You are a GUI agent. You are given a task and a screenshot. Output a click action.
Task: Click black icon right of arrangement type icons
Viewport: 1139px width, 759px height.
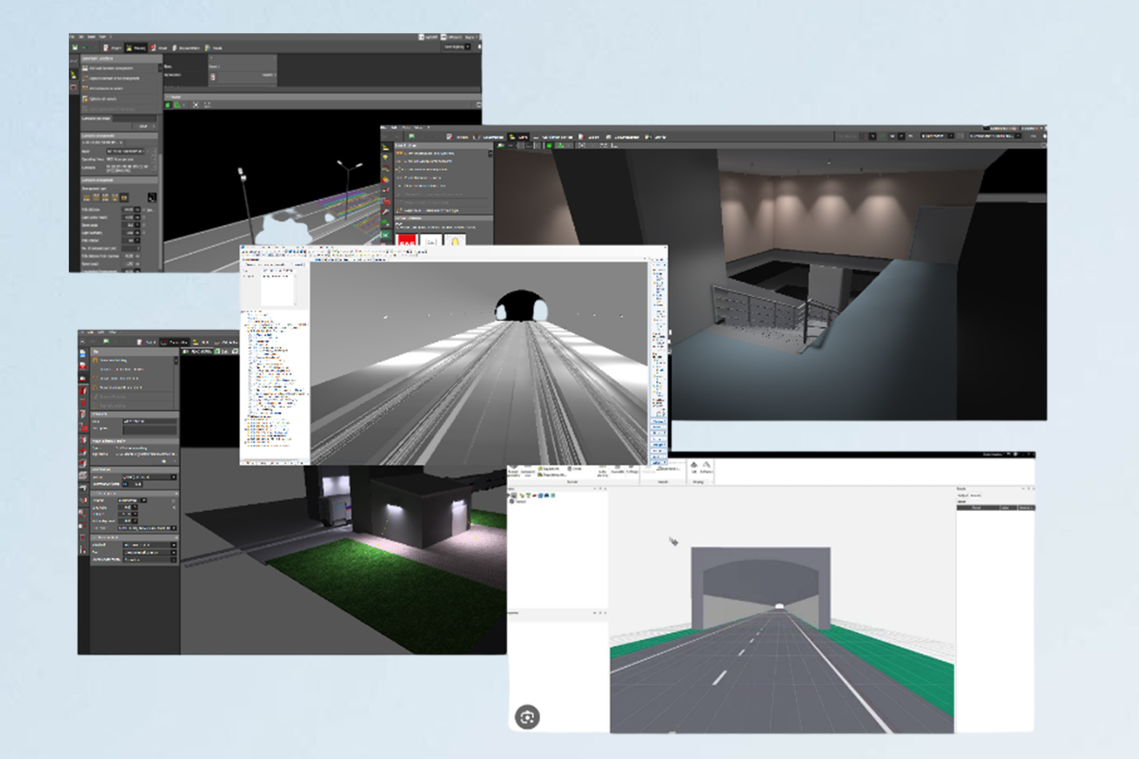[152, 197]
